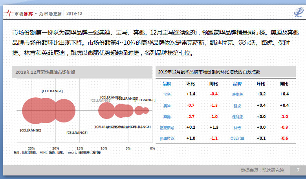Select brand name 英菲尼迪 in table
Screen dimensions: 306x179
237,139
